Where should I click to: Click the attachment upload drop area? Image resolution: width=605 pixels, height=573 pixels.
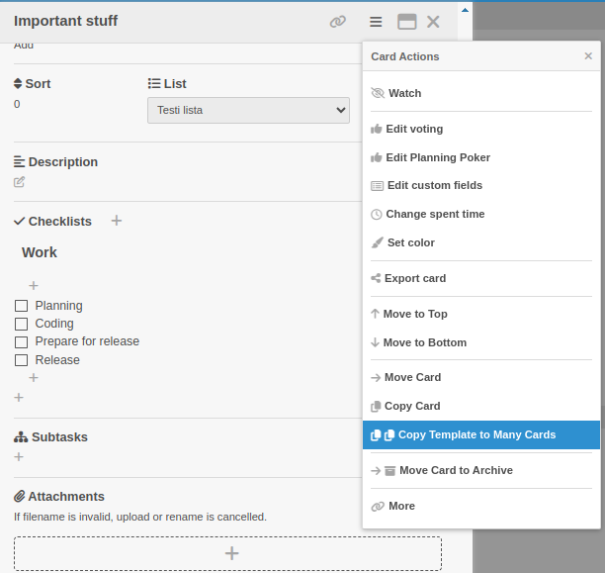(x=227, y=553)
